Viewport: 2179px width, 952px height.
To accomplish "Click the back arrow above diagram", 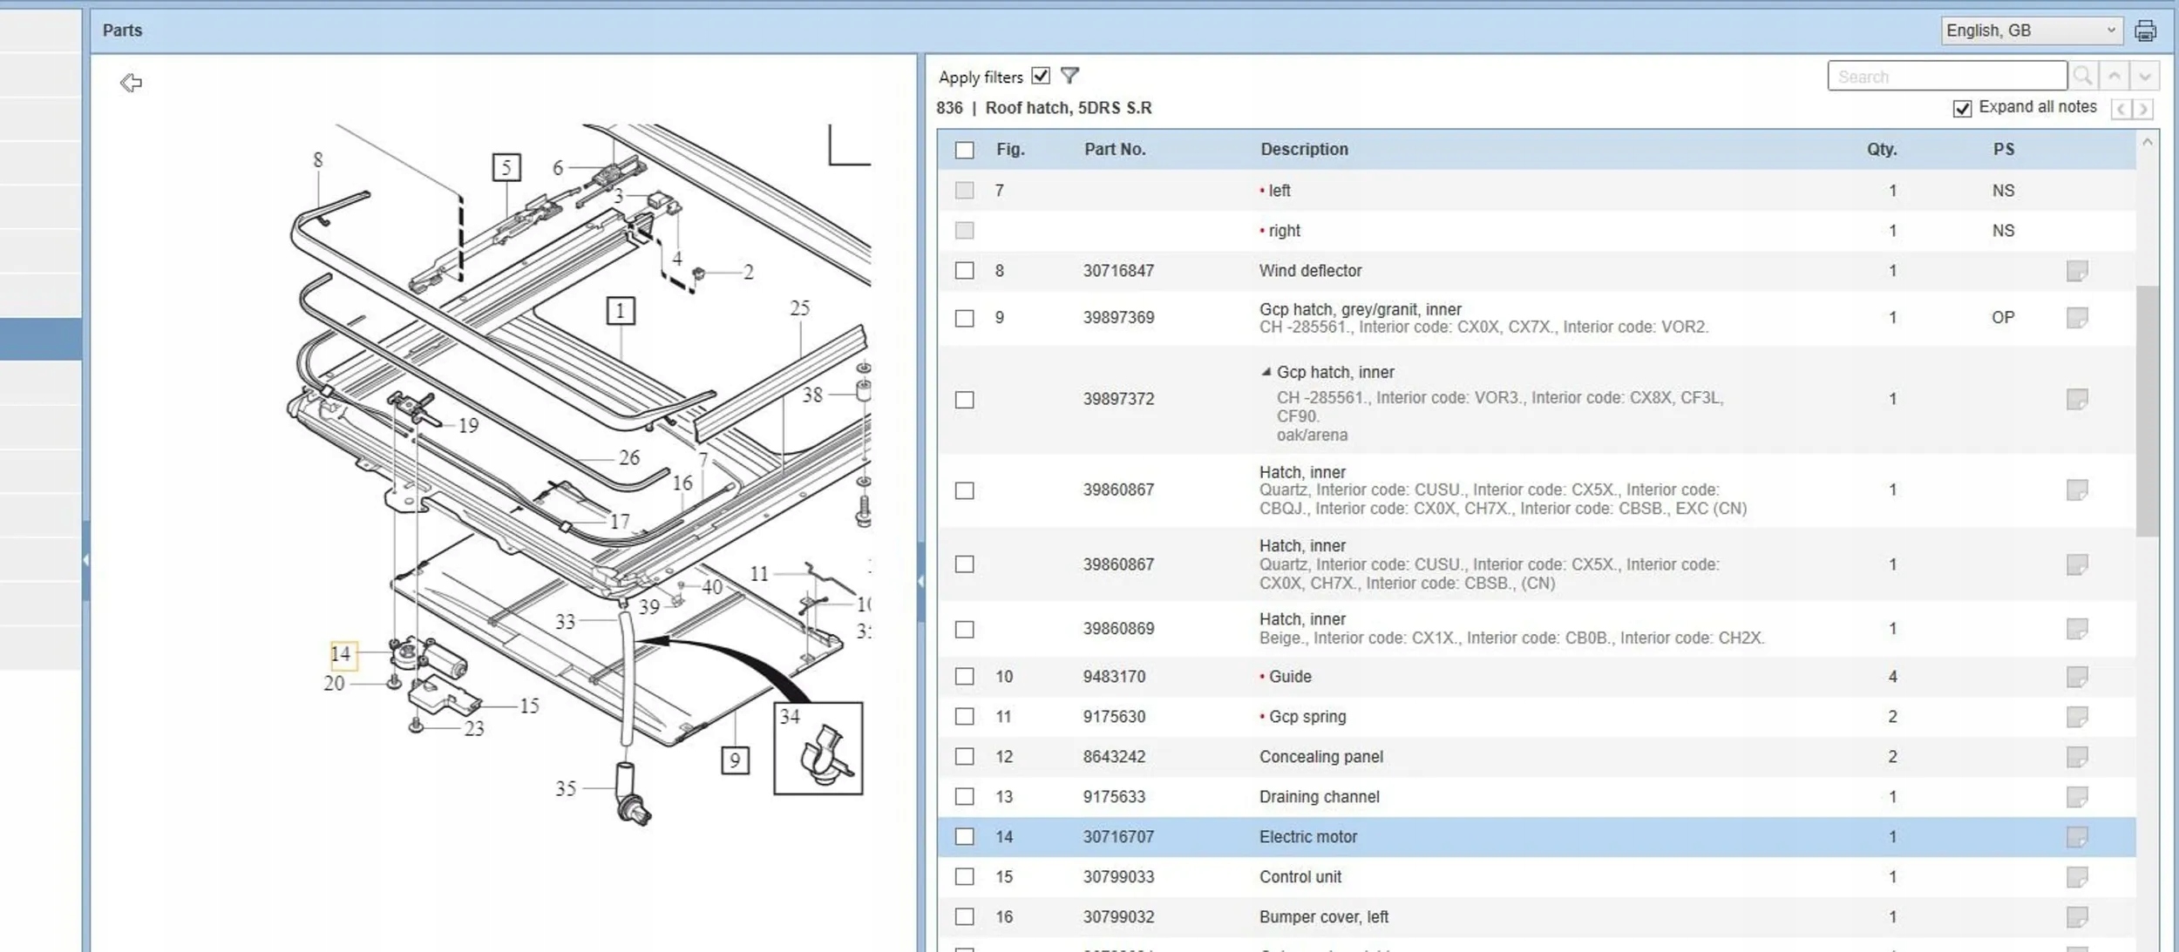I will pyautogui.click(x=131, y=83).
